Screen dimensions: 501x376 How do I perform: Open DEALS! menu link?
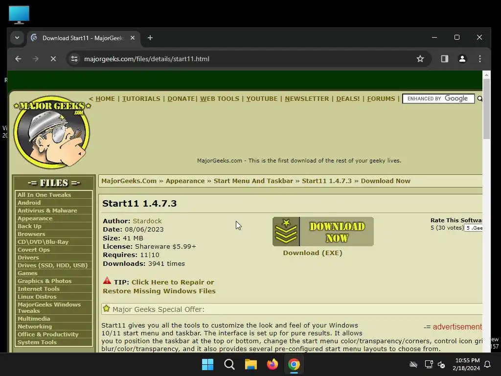coord(348,99)
